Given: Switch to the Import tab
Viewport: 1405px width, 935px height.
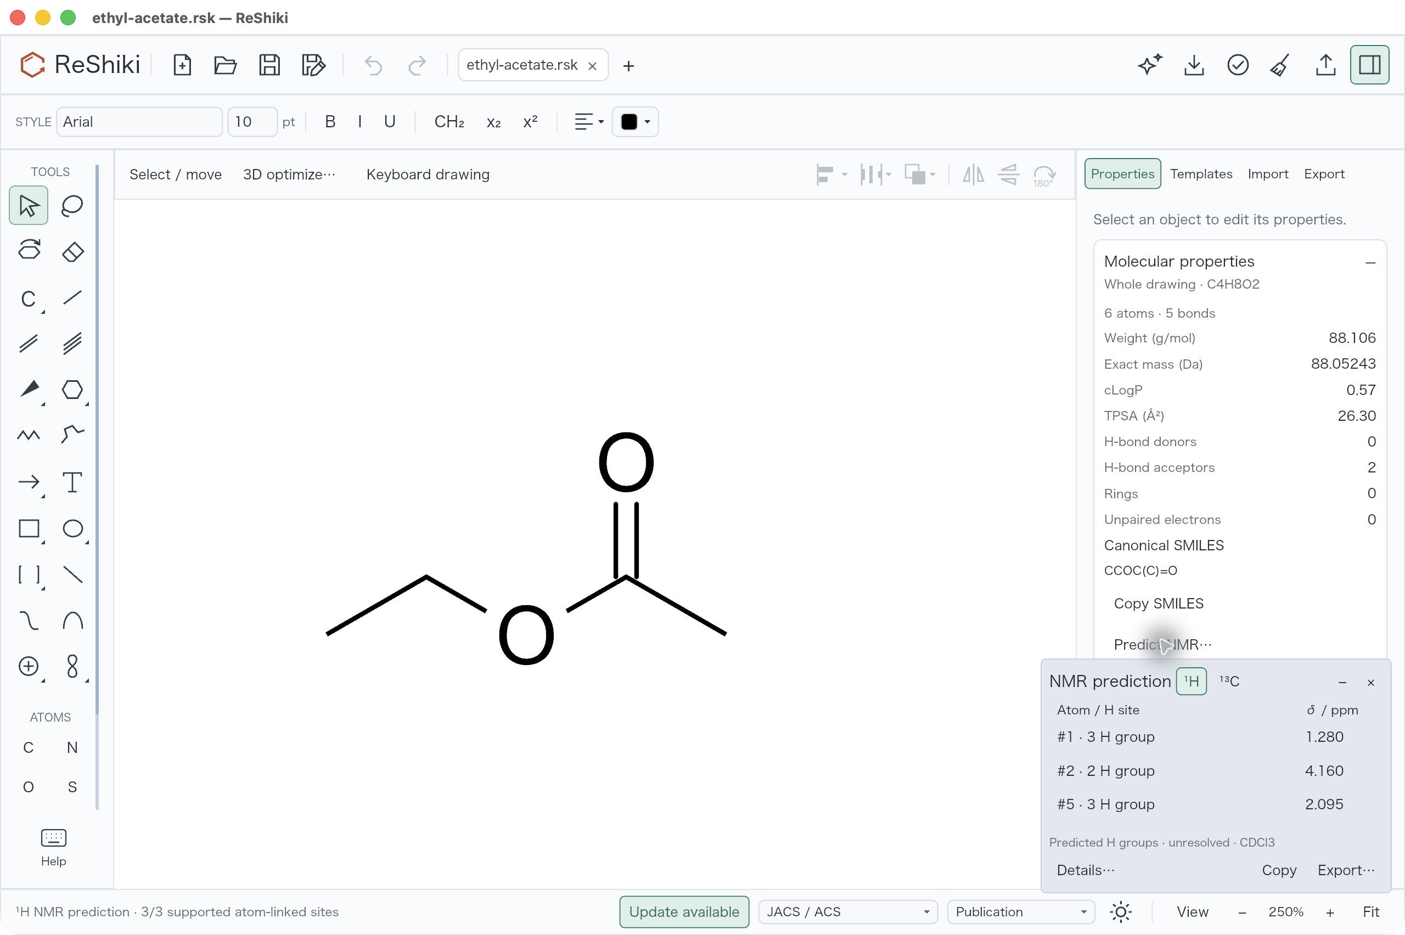Looking at the screenshot, I should pos(1267,173).
